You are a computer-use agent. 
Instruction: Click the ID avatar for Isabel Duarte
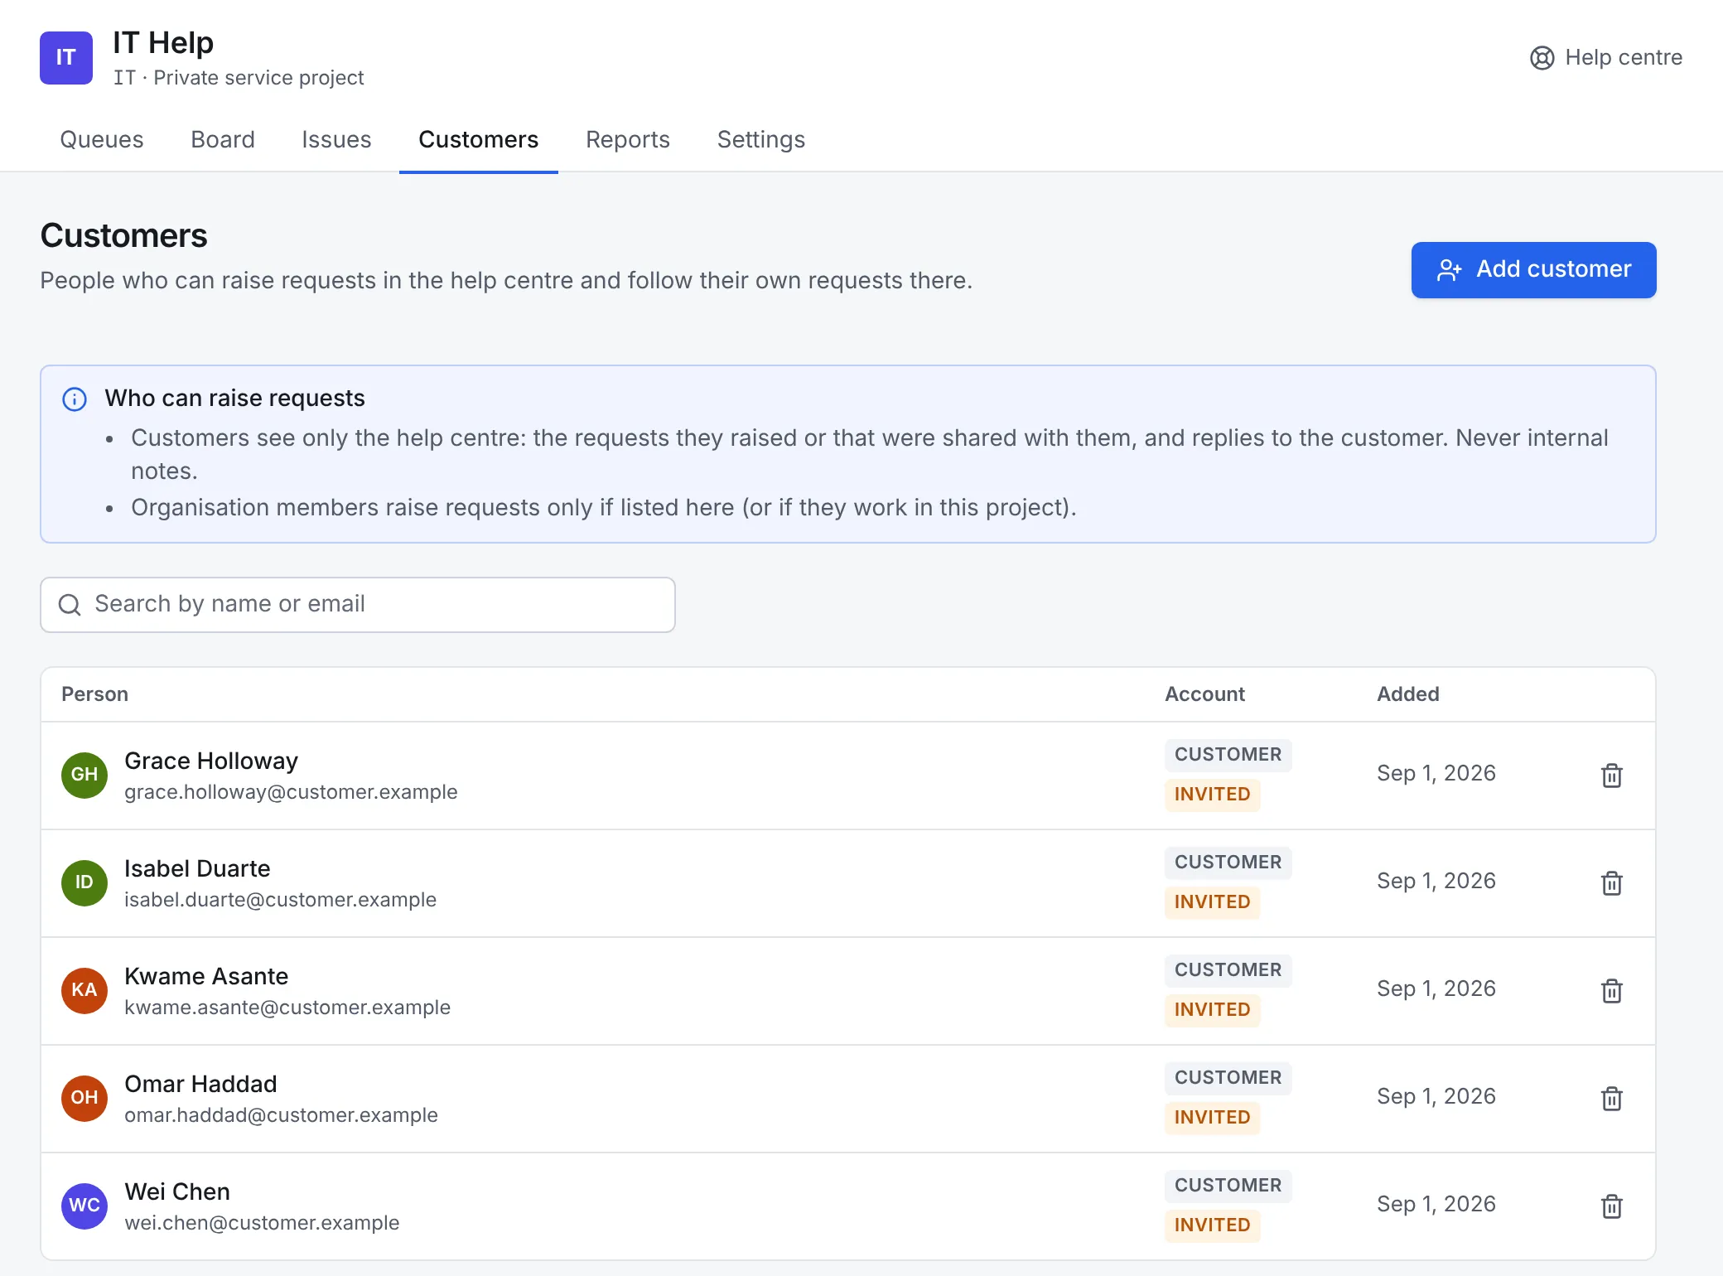point(84,883)
